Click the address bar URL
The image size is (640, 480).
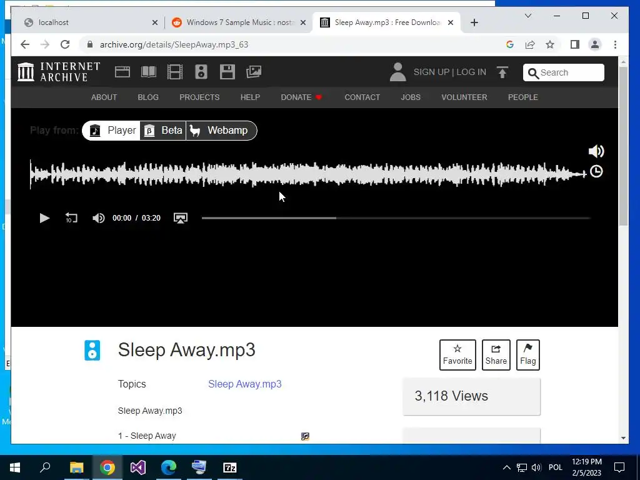(x=174, y=44)
